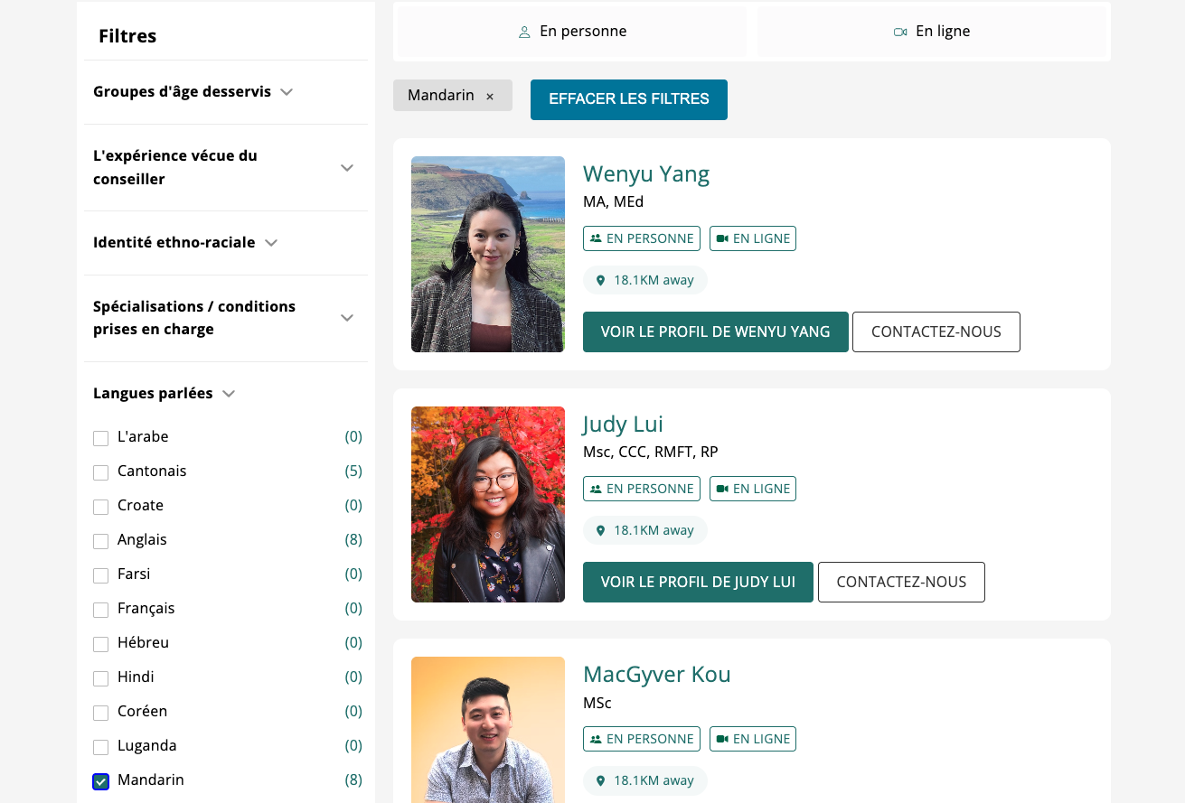The image size is (1185, 803).
Task: Click the EFFACER LES FILTRES button
Action: (628, 99)
